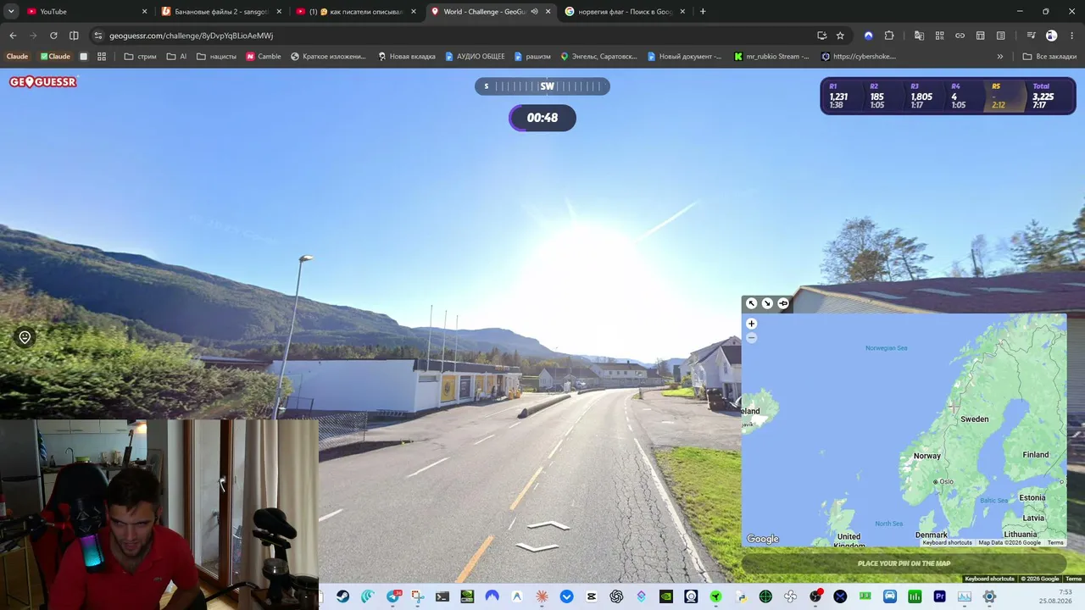The height and width of the screenshot is (610, 1085).
Task: View site information icon in address bar
Action: (x=98, y=36)
